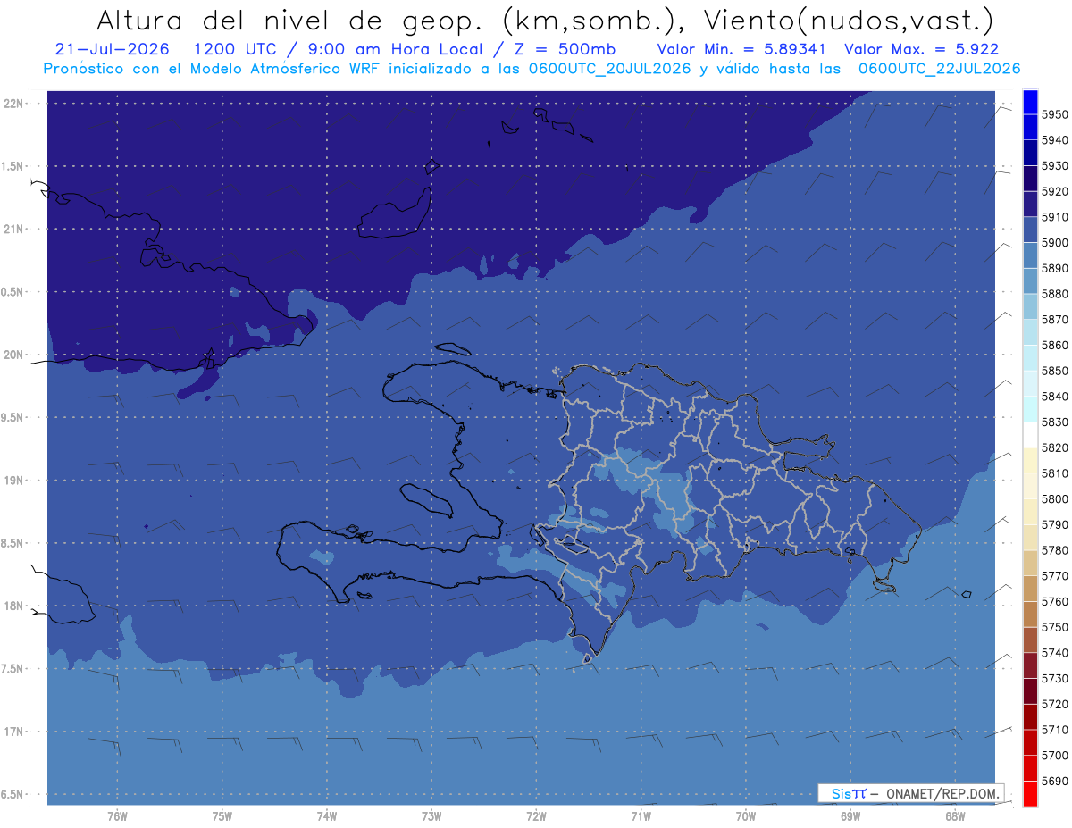This screenshot has width=1072, height=828.
Task: Click the '70W' longitude label
Action: (746, 815)
